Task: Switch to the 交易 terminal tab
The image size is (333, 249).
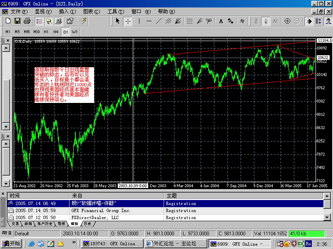Action: pyautogui.click(x=15, y=224)
